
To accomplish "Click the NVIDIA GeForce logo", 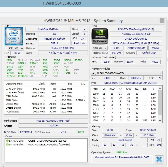I will point(100,36).
